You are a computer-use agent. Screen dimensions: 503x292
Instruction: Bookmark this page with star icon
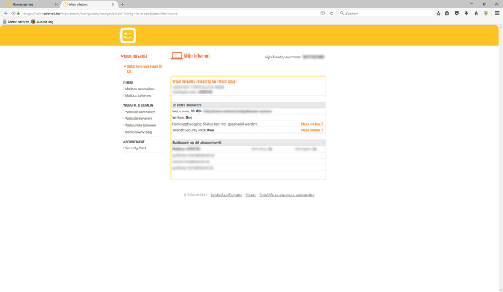click(438, 13)
